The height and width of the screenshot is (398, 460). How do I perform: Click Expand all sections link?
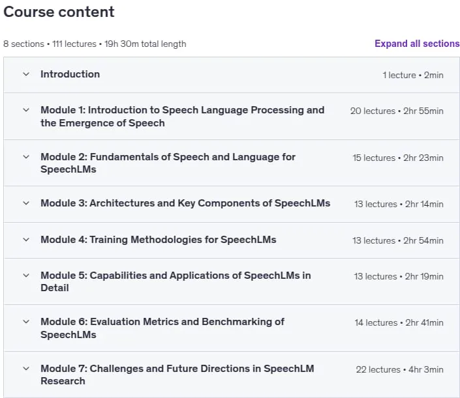click(x=417, y=44)
